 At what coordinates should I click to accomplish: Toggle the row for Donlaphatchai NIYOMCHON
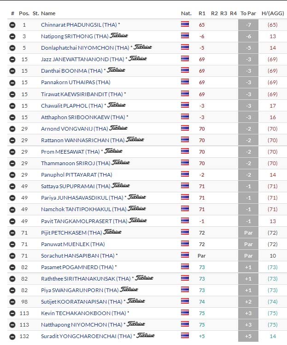coord(12,48)
